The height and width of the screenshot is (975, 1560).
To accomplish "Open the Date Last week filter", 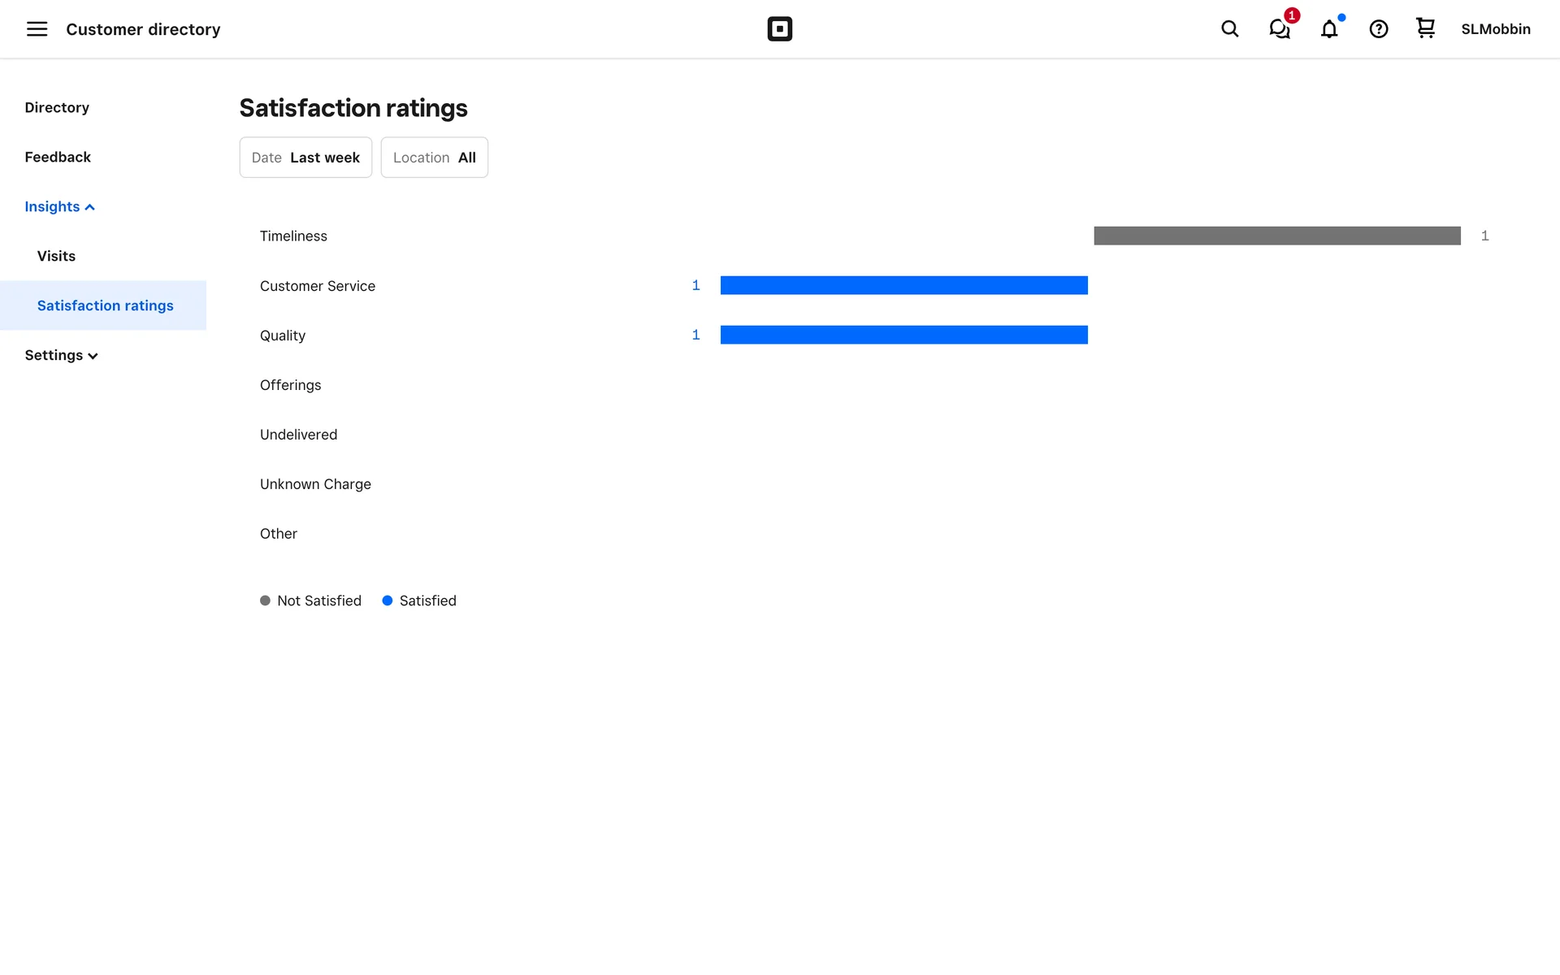I will 305,158.
